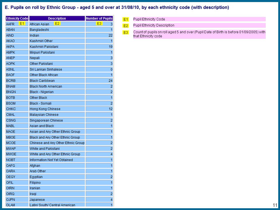Select the Malaysian Chinese description
The height and width of the screenshot is (210, 280).
click(x=57, y=114)
